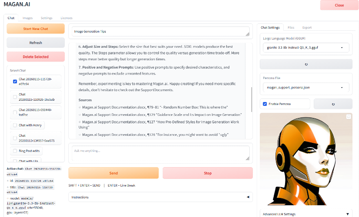Collapse the Instructions section arrow

tap(248, 197)
